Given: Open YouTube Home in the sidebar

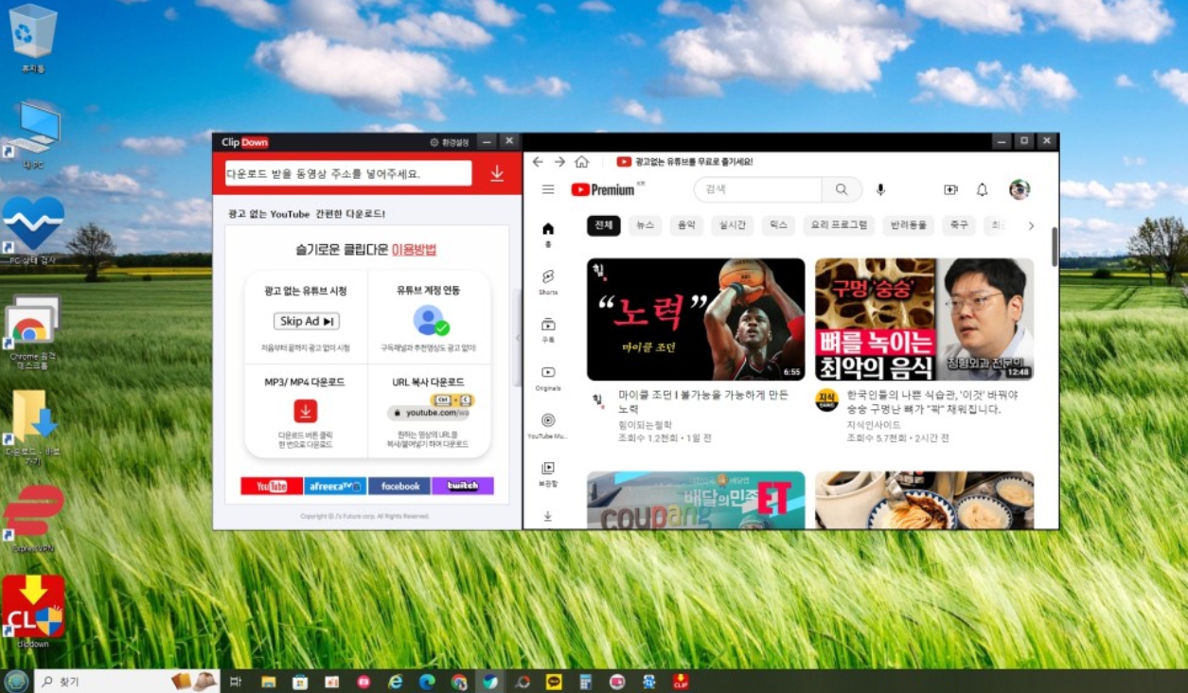Looking at the screenshot, I should pos(548,234).
